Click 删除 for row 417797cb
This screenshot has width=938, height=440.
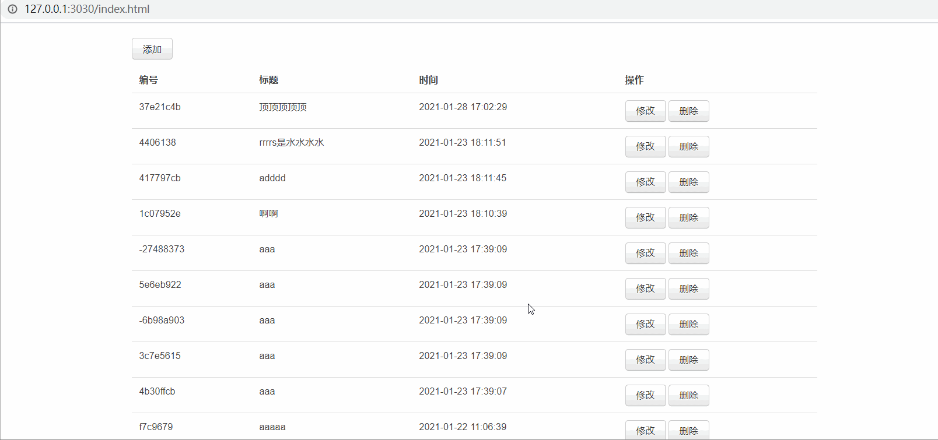click(689, 182)
